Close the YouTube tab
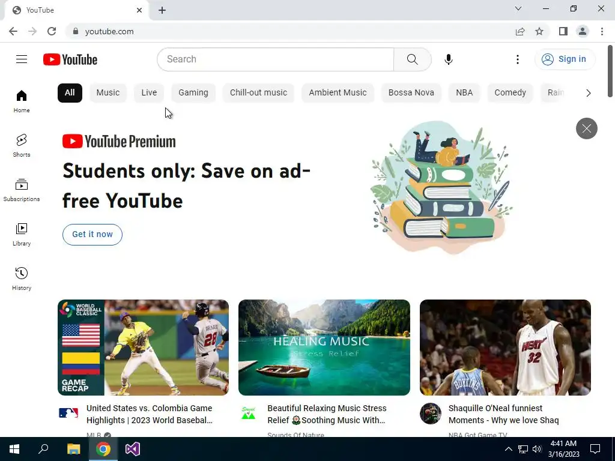615x461 pixels. [x=139, y=10]
